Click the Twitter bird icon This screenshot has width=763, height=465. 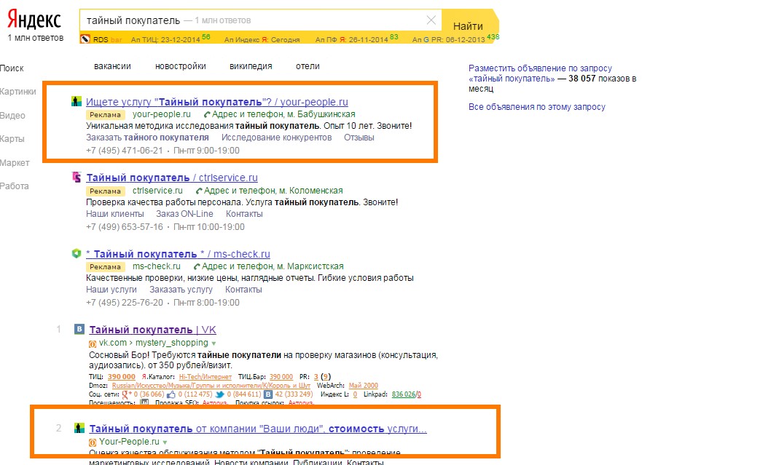pos(220,394)
